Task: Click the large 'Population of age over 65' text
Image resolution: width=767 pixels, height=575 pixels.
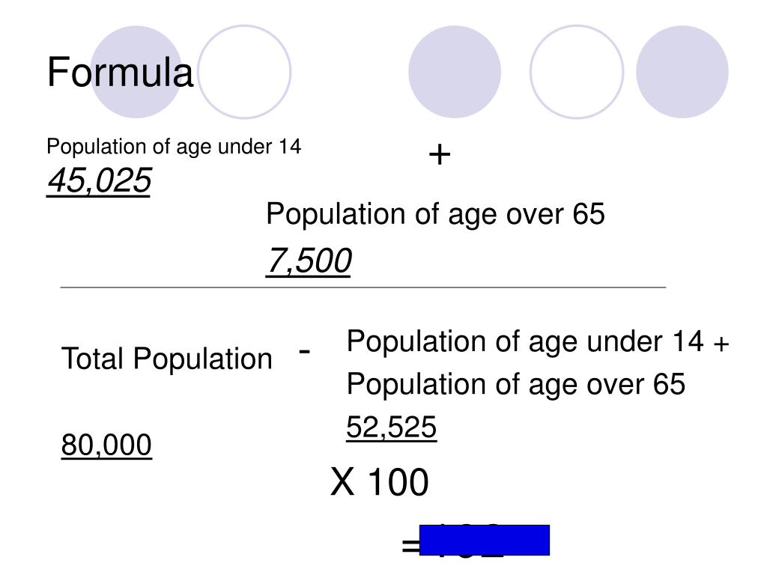Action: point(435,214)
